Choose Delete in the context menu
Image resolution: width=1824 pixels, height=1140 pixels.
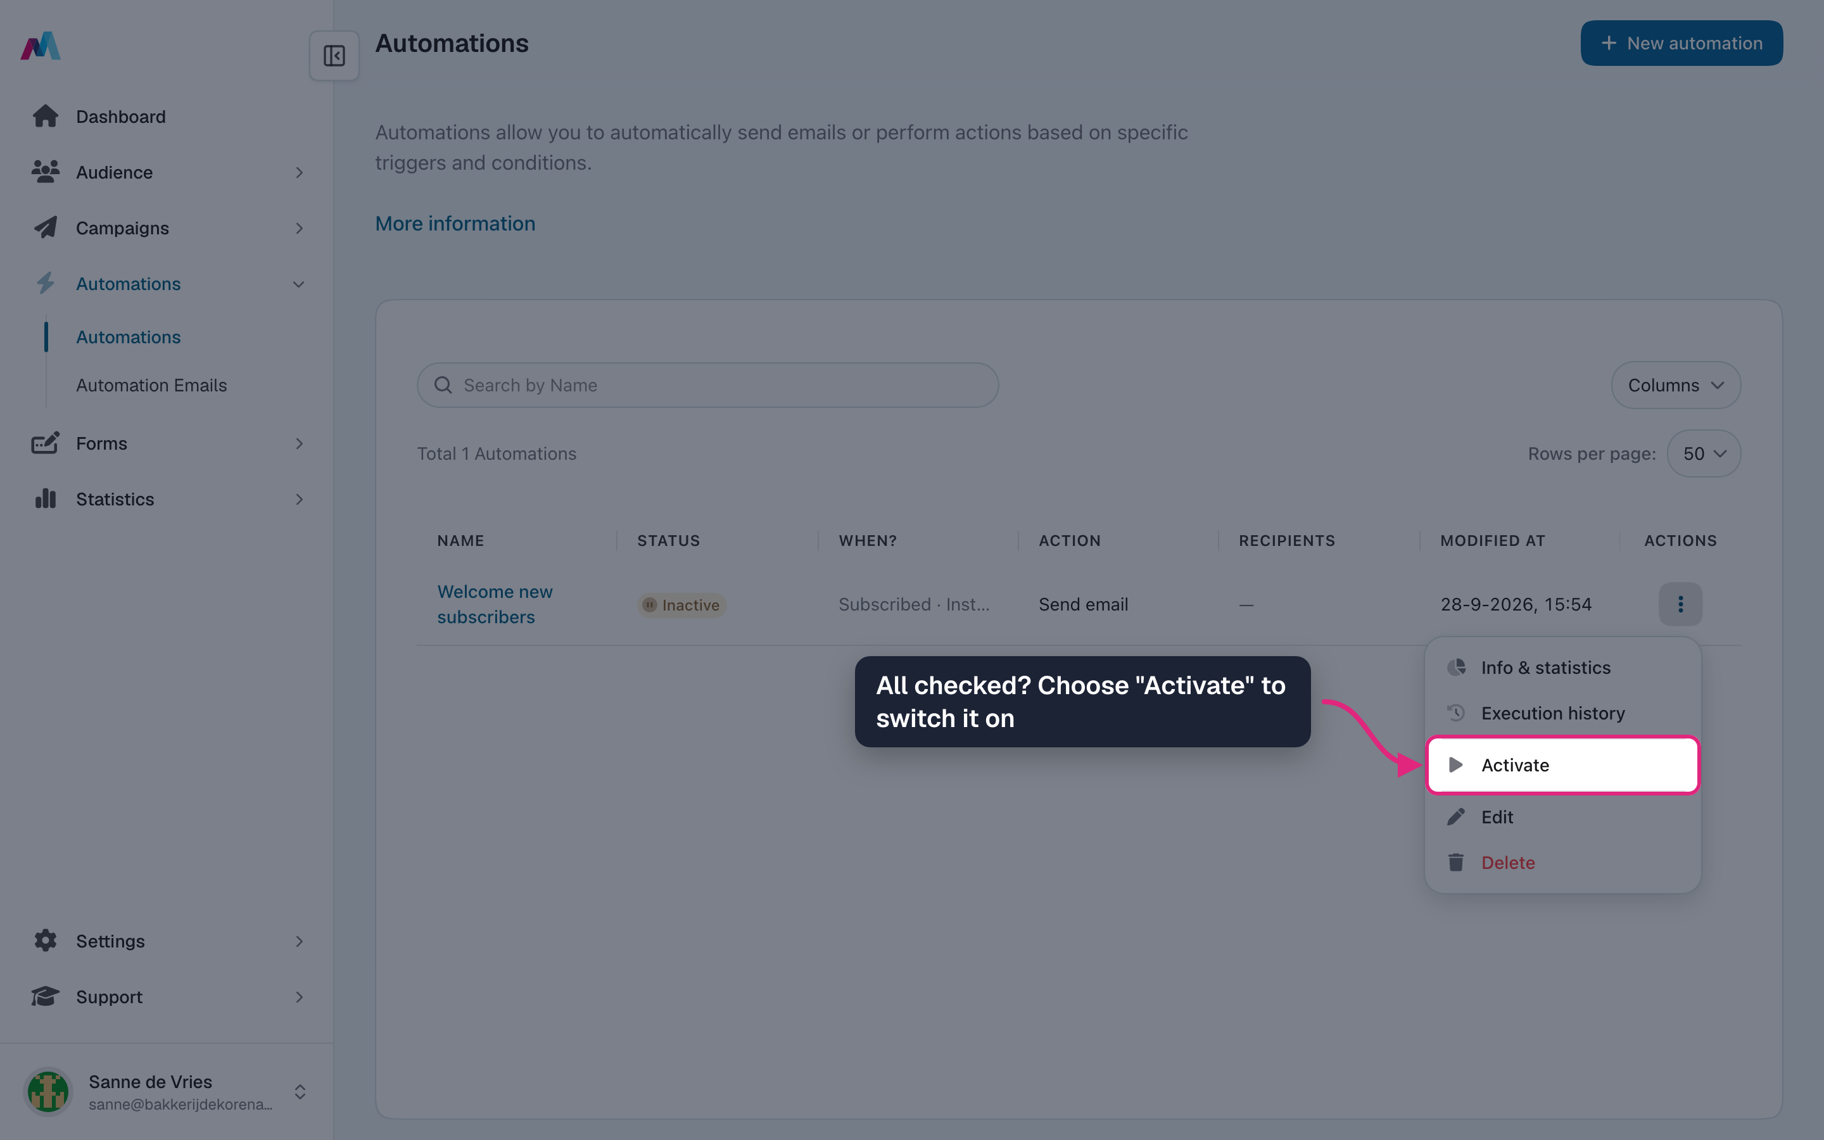pyautogui.click(x=1563, y=862)
